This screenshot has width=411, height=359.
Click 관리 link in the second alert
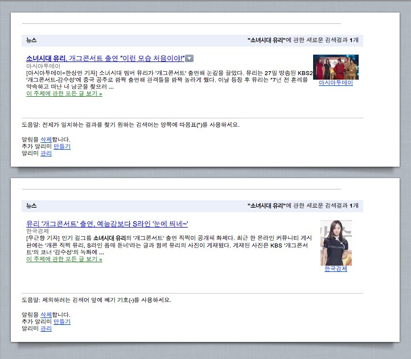[46, 328]
